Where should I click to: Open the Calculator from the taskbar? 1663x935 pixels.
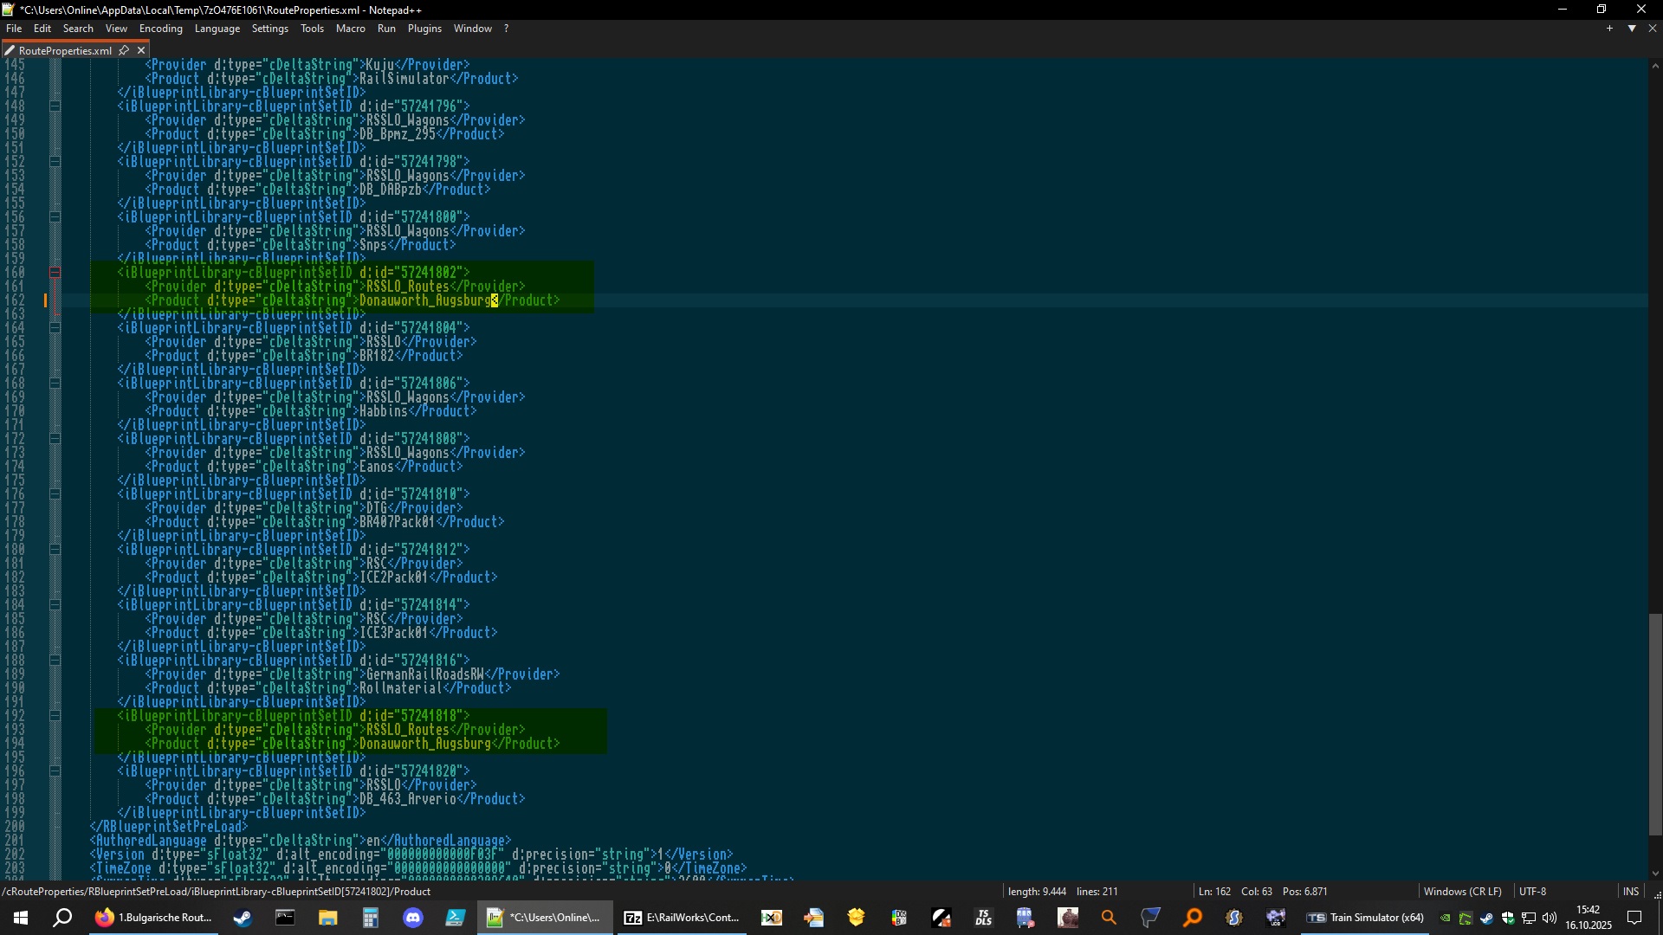(x=371, y=918)
